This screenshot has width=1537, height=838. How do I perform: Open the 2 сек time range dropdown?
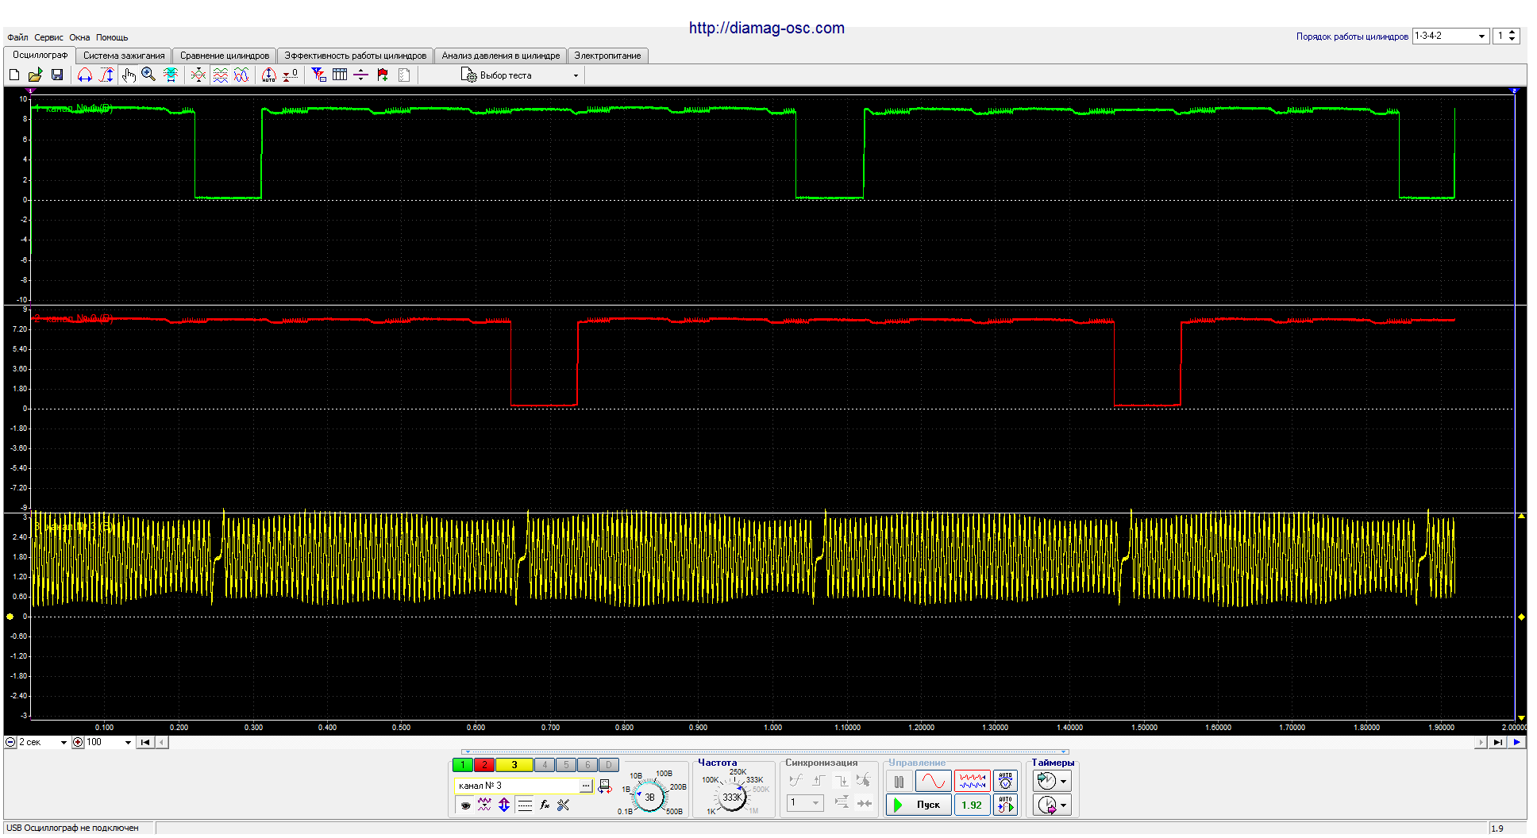coord(64,743)
